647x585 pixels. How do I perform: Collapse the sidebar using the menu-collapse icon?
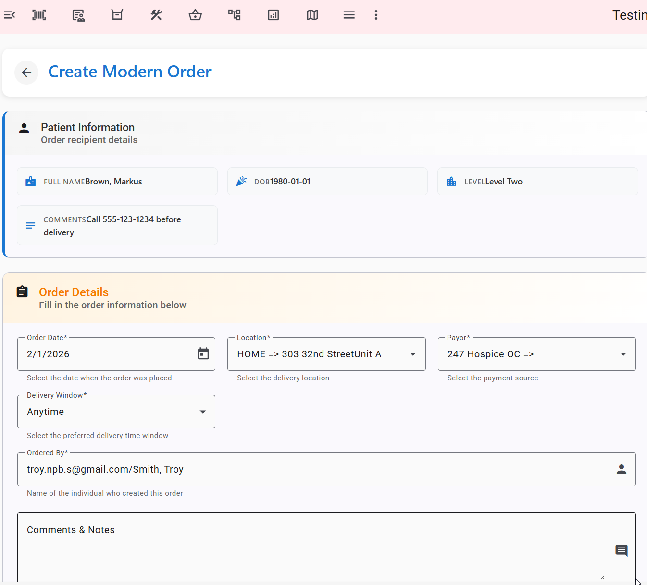(x=10, y=15)
